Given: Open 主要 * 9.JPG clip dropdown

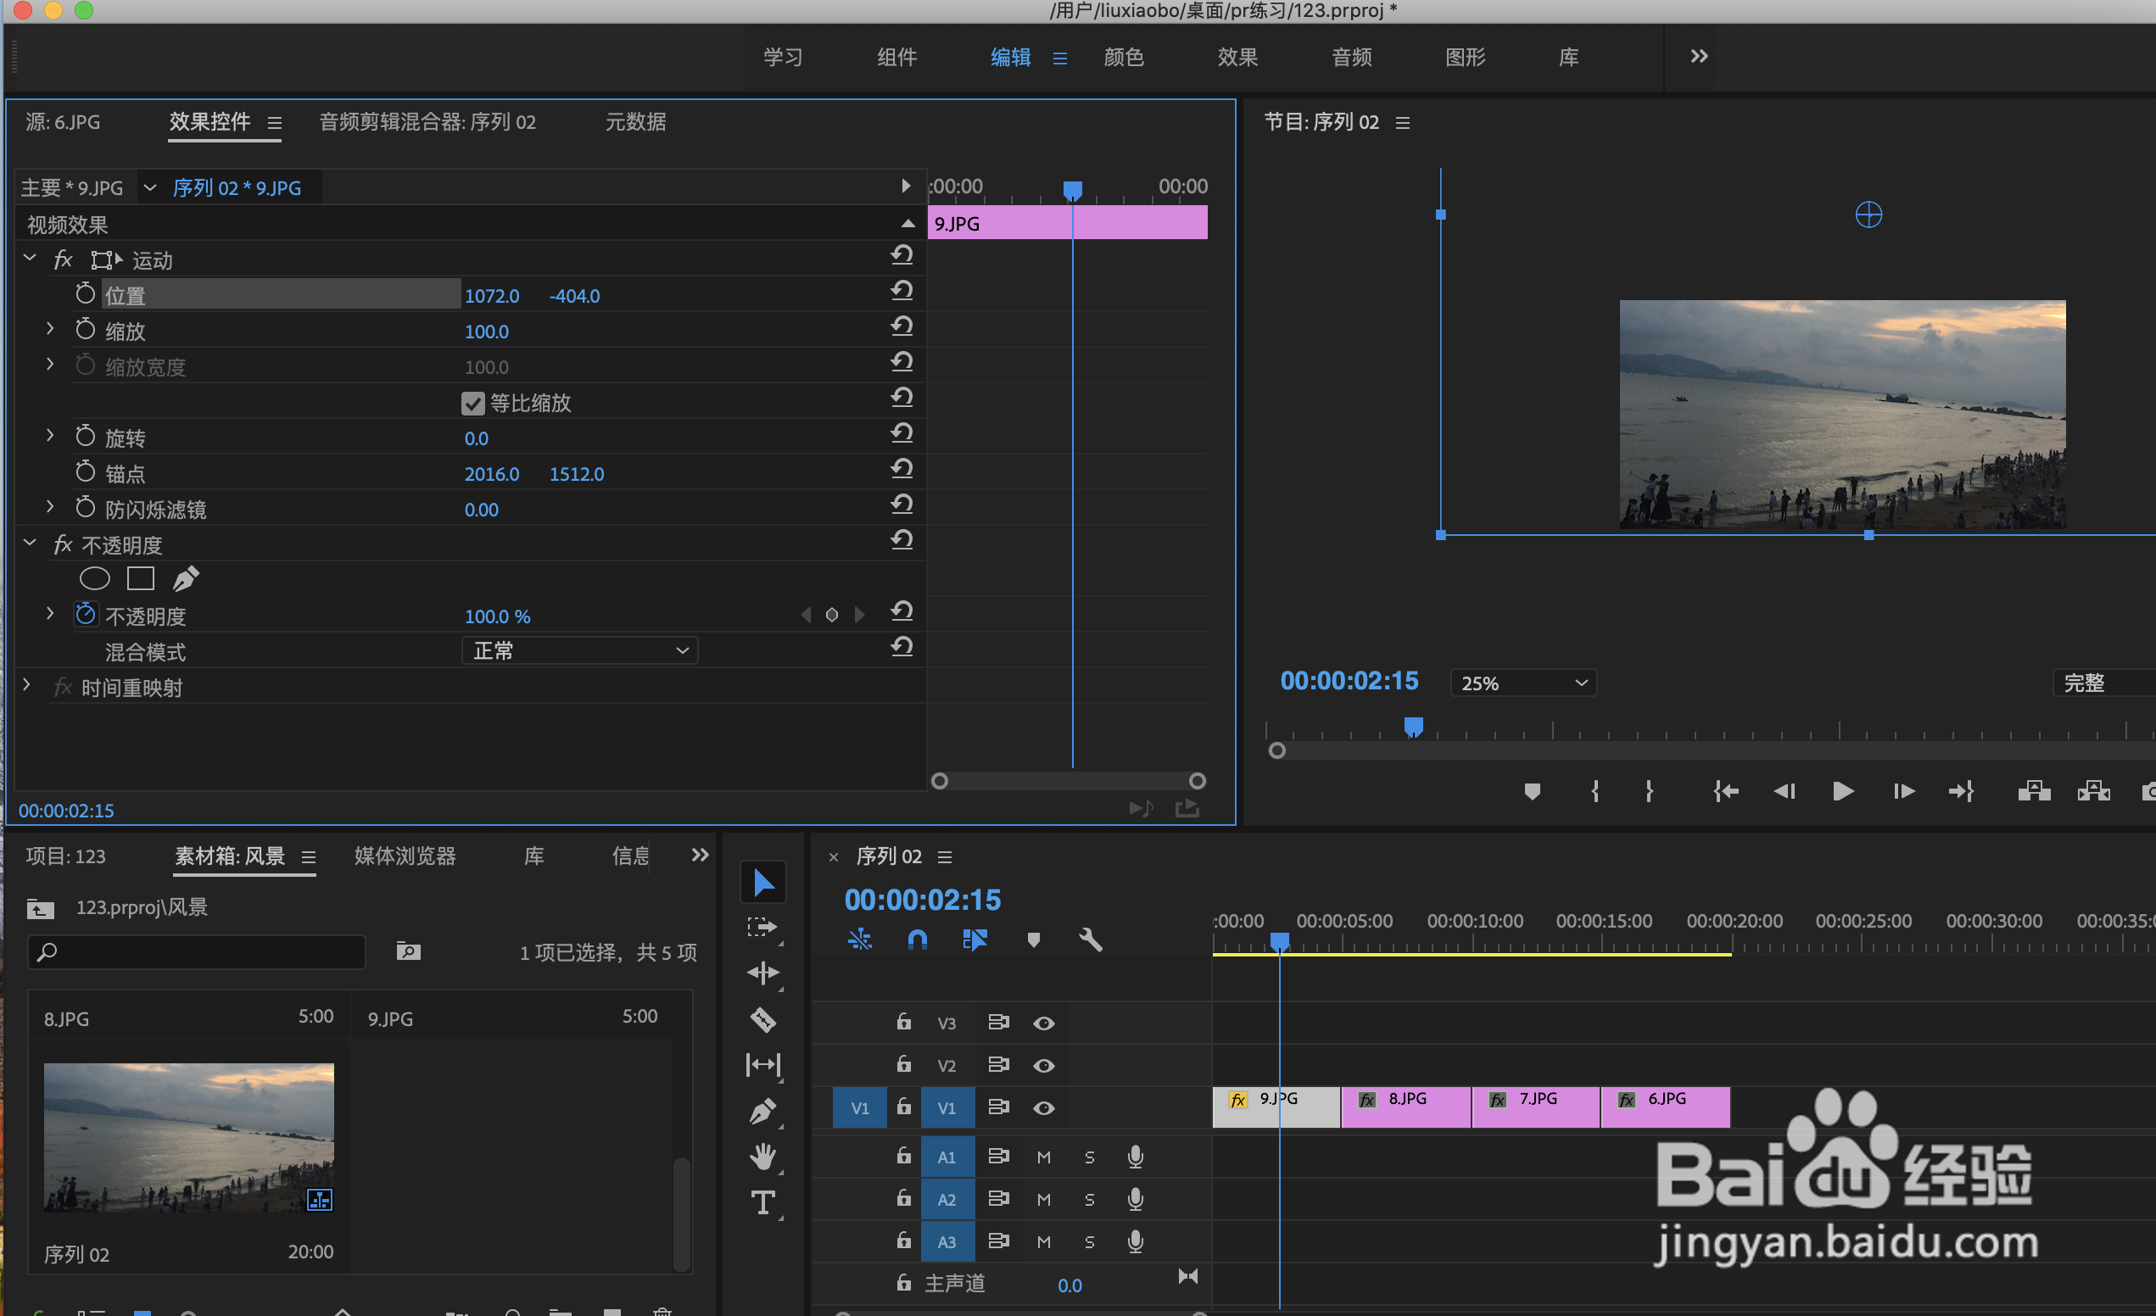Looking at the screenshot, I should pos(149,187).
